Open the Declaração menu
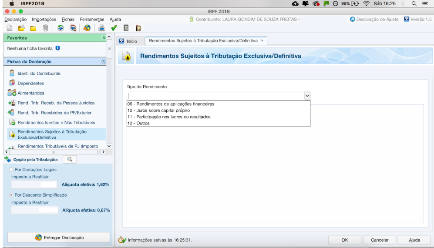This screenshot has width=434, height=248. (16, 20)
